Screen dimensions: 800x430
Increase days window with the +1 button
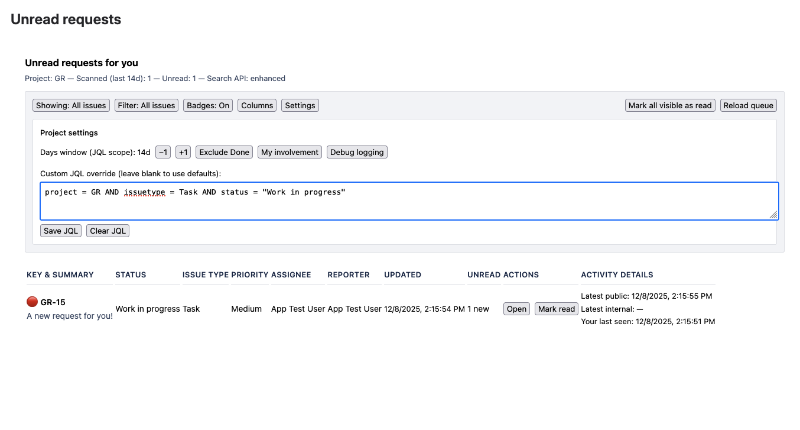pos(183,152)
